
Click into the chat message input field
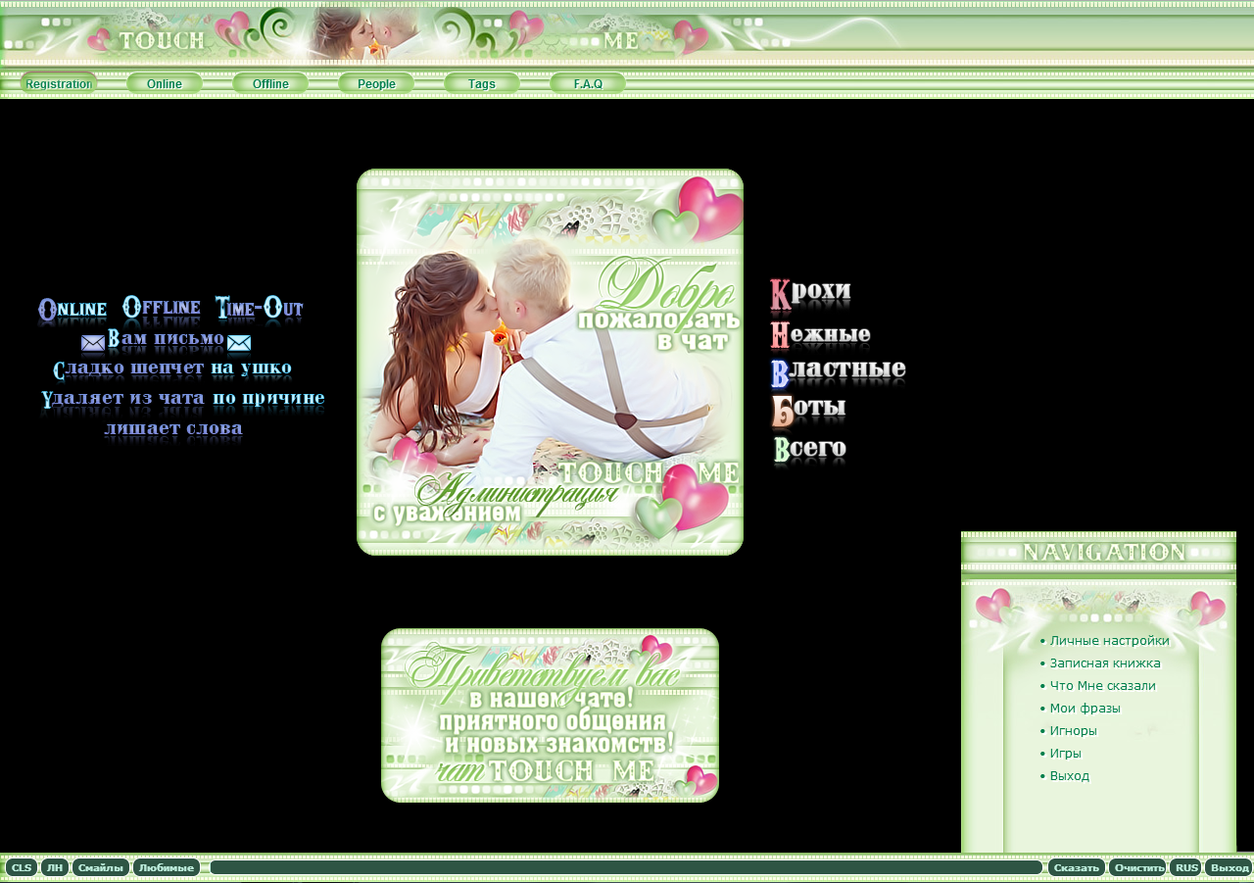click(x=626, y=867)
